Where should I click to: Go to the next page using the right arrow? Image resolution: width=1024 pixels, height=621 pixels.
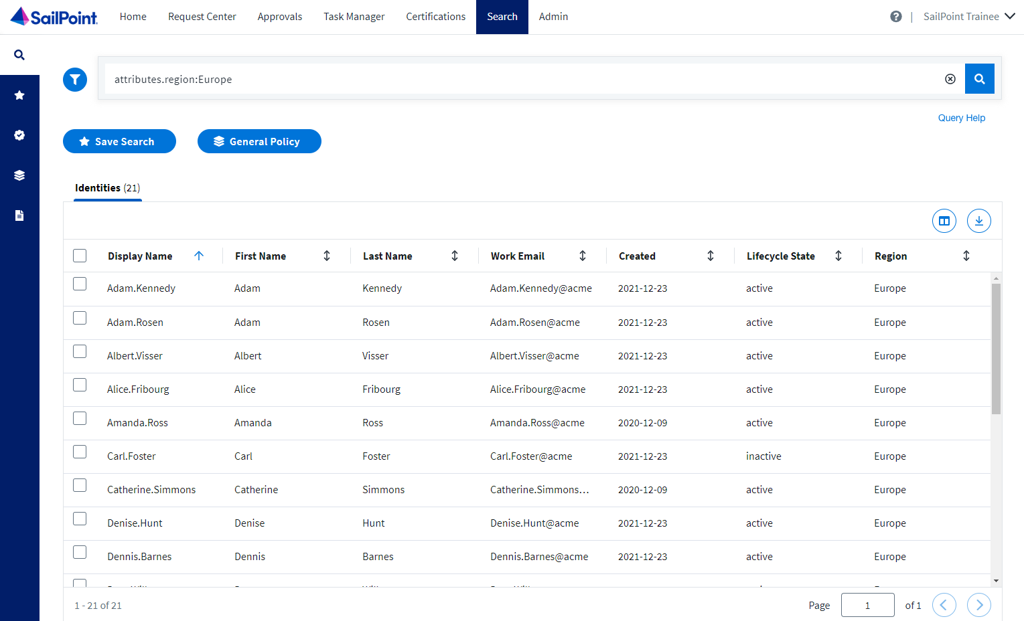click(978, 604)
